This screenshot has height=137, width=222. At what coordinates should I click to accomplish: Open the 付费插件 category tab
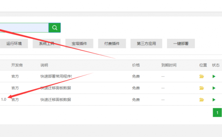click(x=112, y=44)
